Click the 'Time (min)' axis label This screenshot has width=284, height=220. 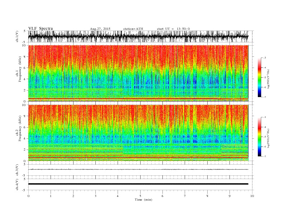(143, 200)
